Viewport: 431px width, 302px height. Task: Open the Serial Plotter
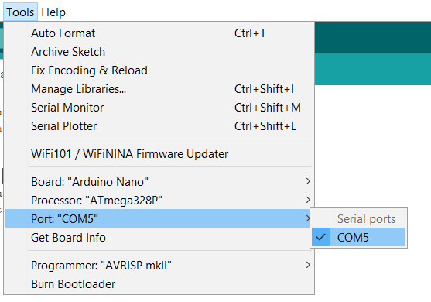tap(159, 126)
